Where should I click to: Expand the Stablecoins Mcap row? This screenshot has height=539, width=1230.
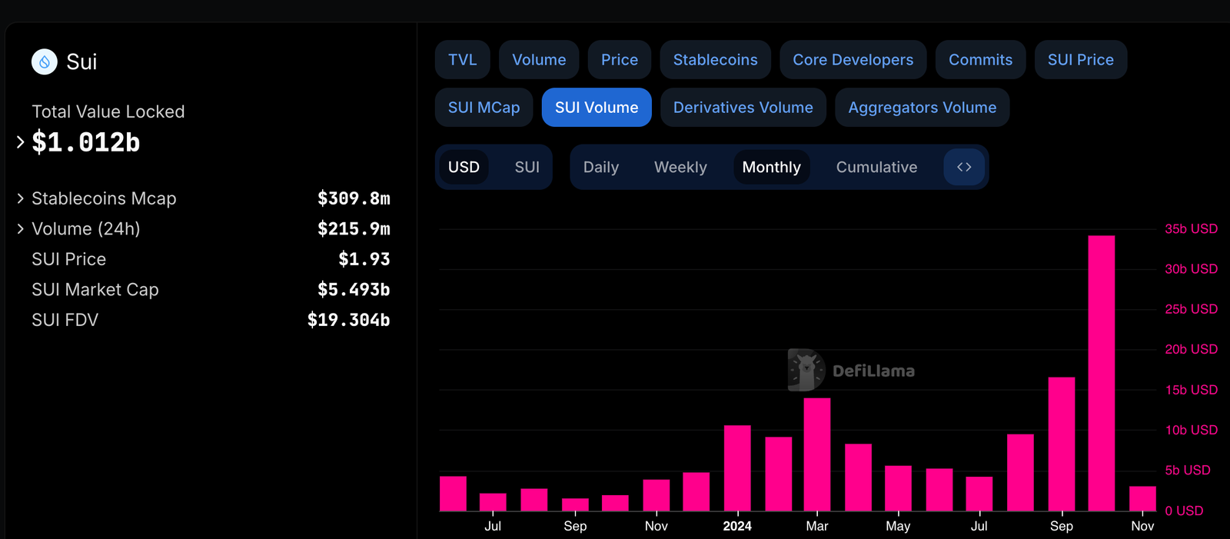pyautogui.click(x=21, y=198)
